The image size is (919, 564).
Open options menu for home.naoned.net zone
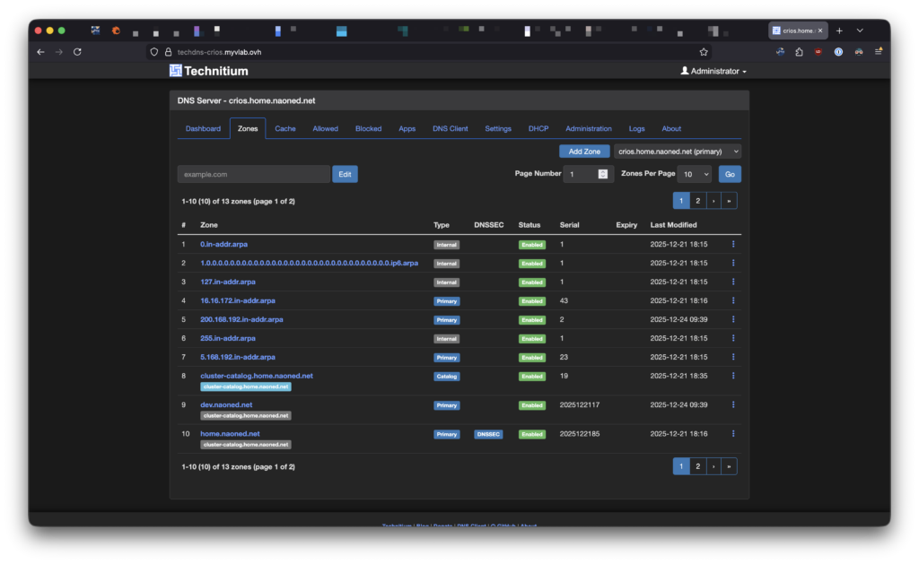coord(733,434)
